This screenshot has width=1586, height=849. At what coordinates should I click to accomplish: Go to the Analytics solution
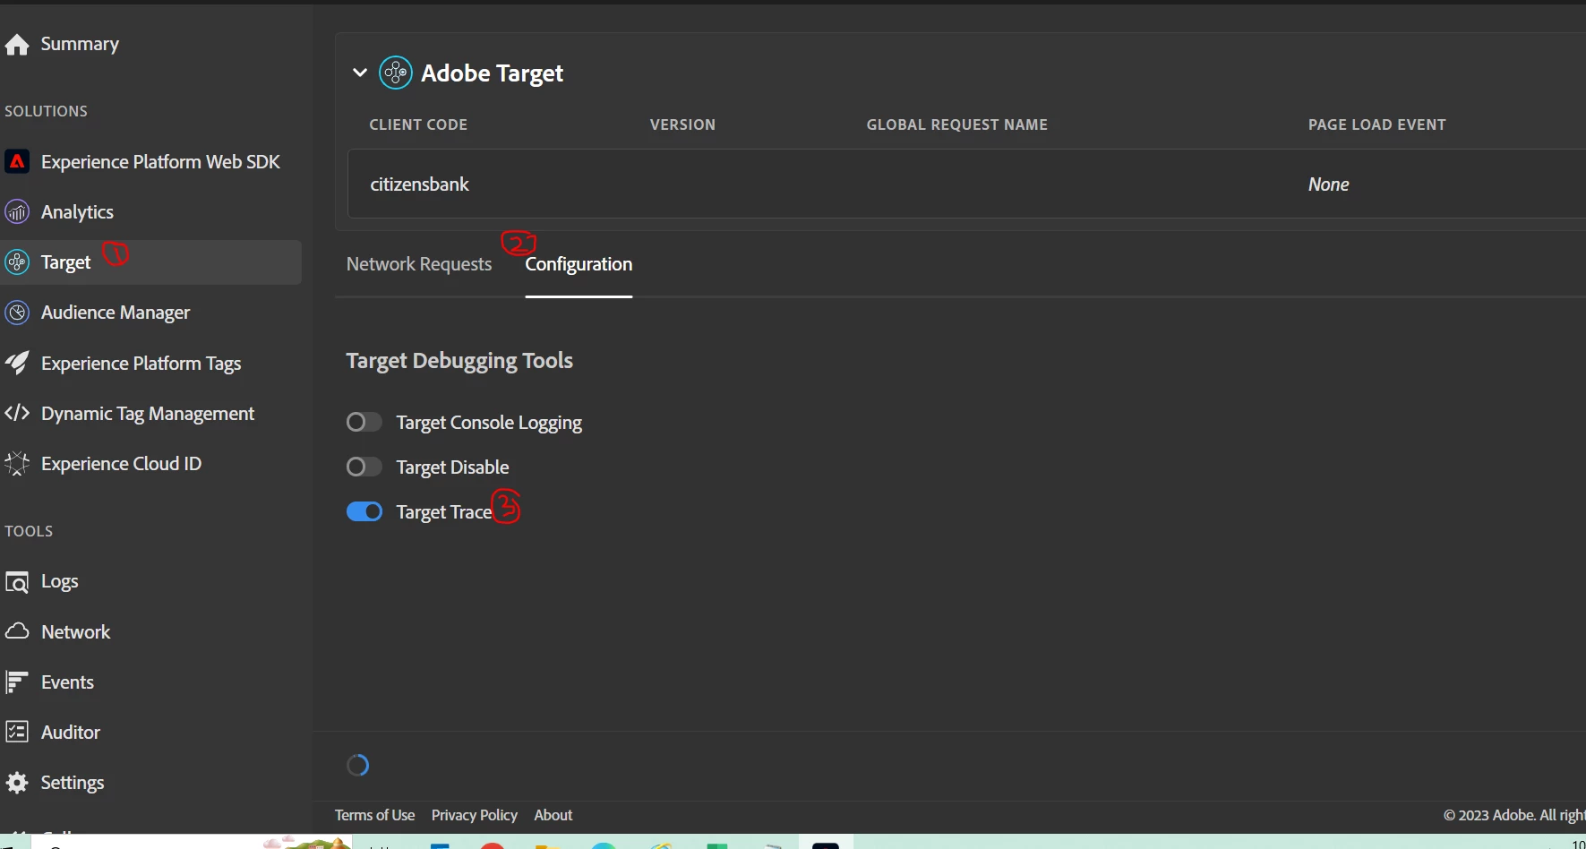coord(77,212)
